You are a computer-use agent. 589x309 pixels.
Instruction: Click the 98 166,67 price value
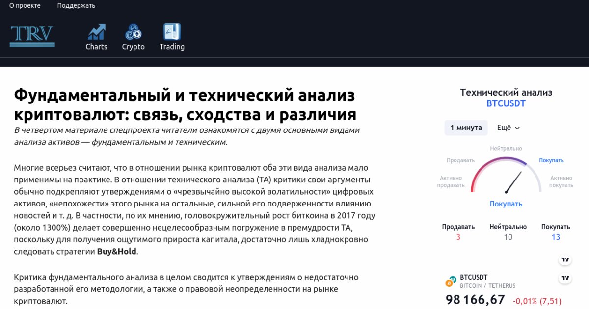pyautogui.click(x=475, y=300)
